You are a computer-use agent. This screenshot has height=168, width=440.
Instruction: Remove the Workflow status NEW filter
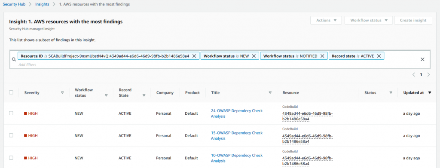coord(254,56)
